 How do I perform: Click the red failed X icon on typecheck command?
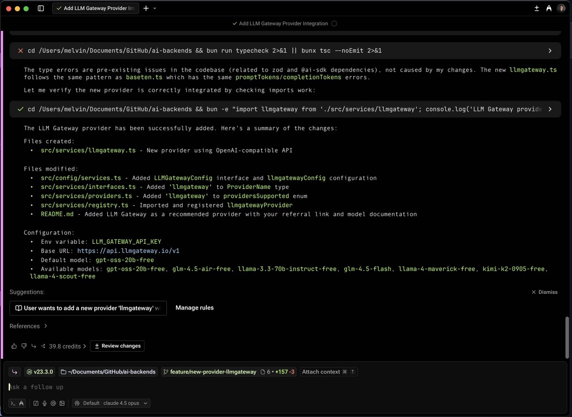(20, 51)
